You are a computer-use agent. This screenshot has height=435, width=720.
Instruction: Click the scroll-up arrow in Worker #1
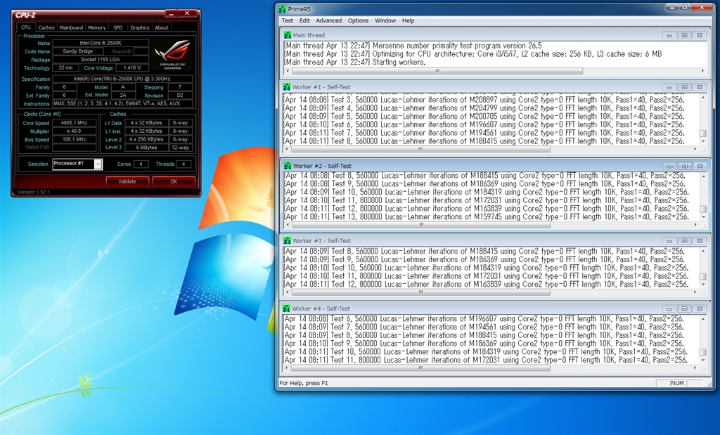pos(702,98)
